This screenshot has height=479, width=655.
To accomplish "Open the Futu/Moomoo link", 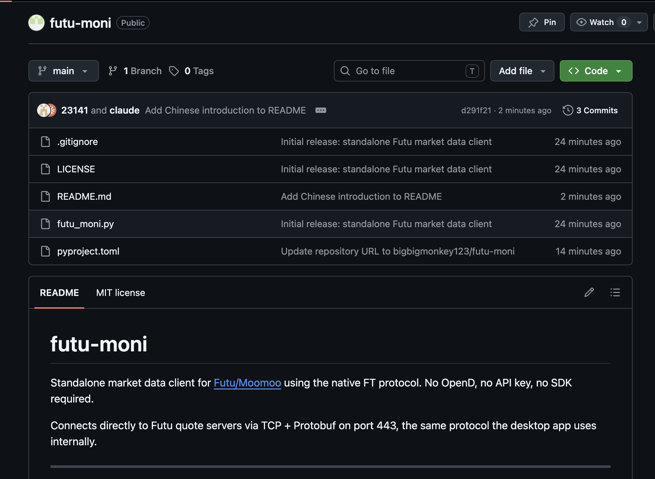I will [x=247, y=383].
